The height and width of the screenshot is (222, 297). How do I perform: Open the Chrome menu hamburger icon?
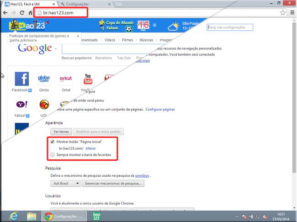[x=292, y=12]
